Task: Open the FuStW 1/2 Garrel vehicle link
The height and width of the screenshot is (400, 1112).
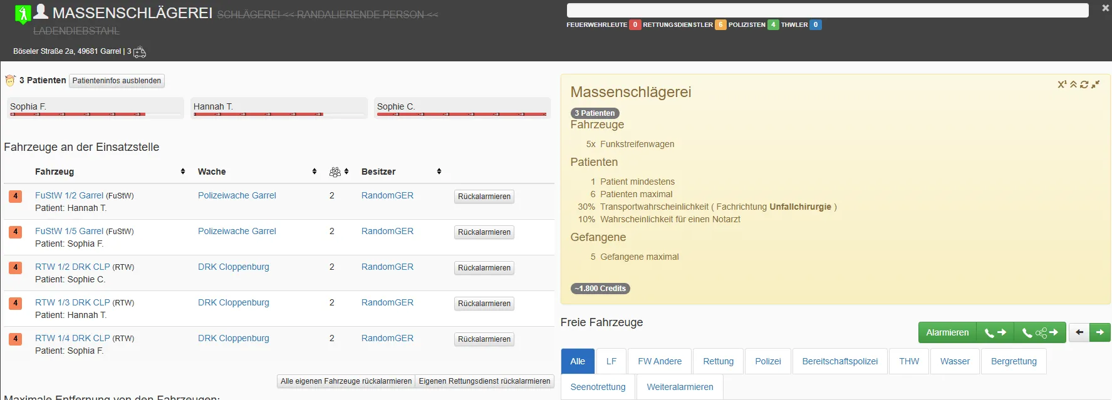Action: click(69, 195)
